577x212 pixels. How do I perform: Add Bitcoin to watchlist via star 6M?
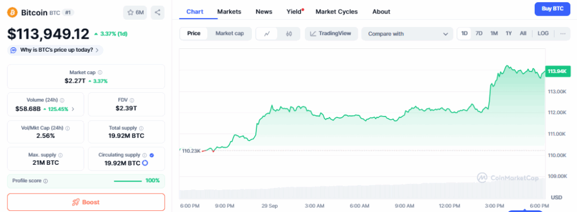point(135,12)
